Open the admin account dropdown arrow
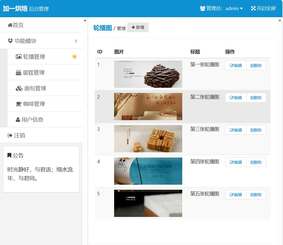This screenshot has width=283, height=245. [242, 8]
